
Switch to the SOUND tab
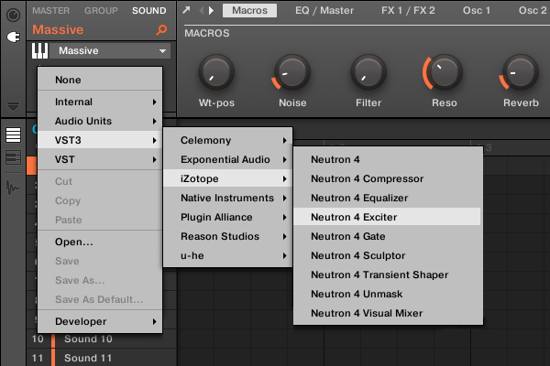149,10
